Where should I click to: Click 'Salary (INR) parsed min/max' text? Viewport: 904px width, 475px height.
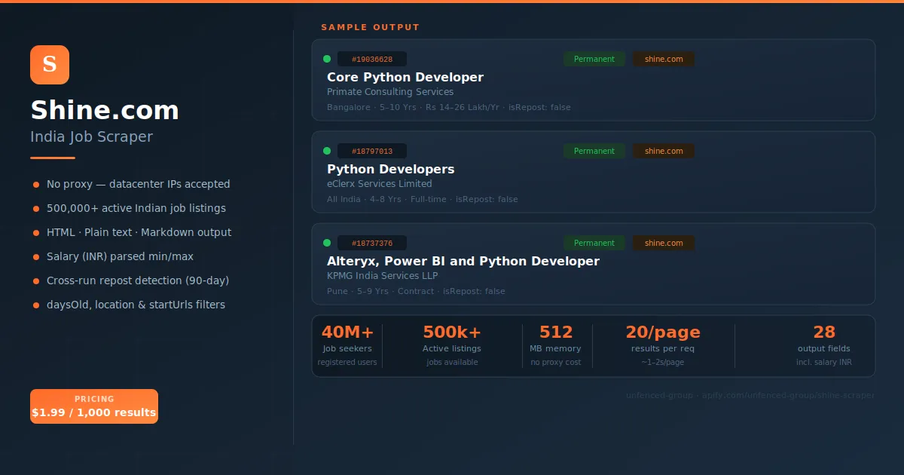(120, 256)
